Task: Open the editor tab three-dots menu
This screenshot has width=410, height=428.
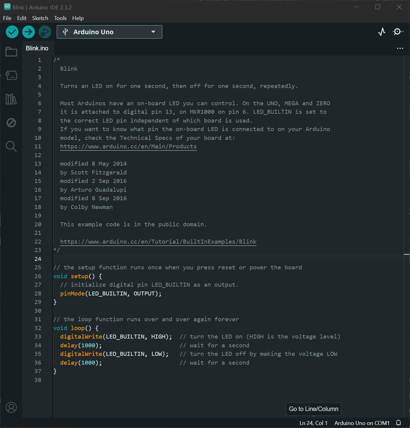Action: [x=400, y=48]
